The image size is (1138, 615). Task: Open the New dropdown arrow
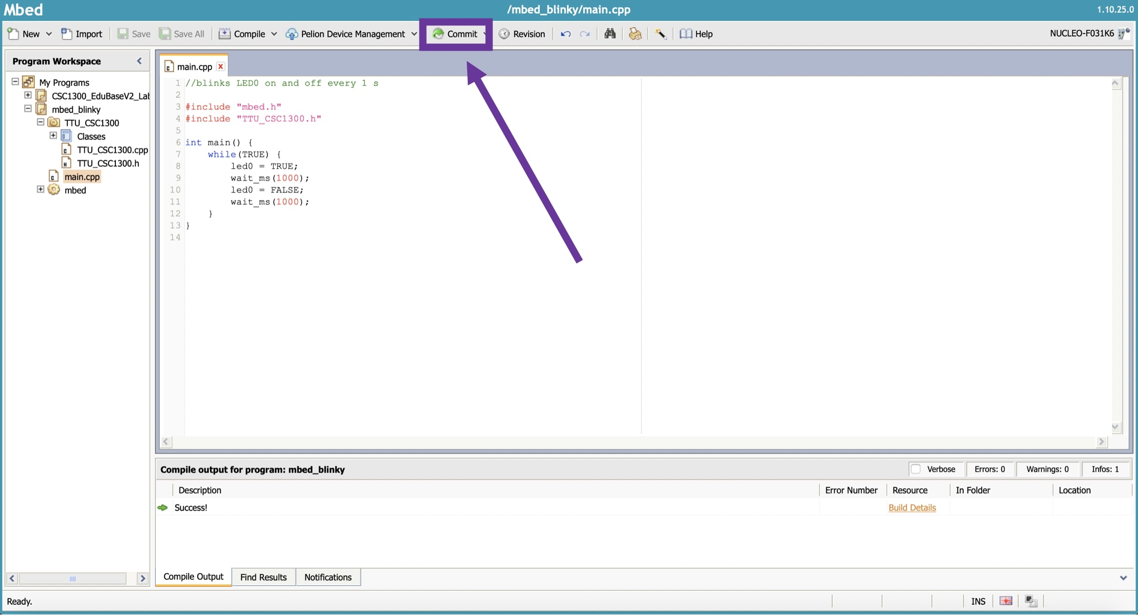(49, 34)
